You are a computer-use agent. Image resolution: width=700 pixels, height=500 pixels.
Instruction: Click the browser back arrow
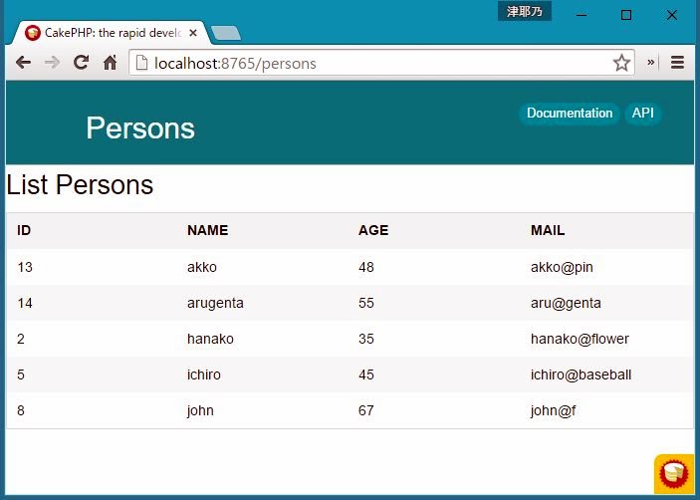pos(23,63)
